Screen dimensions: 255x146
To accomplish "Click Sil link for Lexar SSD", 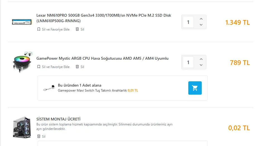I will point(82,29).
